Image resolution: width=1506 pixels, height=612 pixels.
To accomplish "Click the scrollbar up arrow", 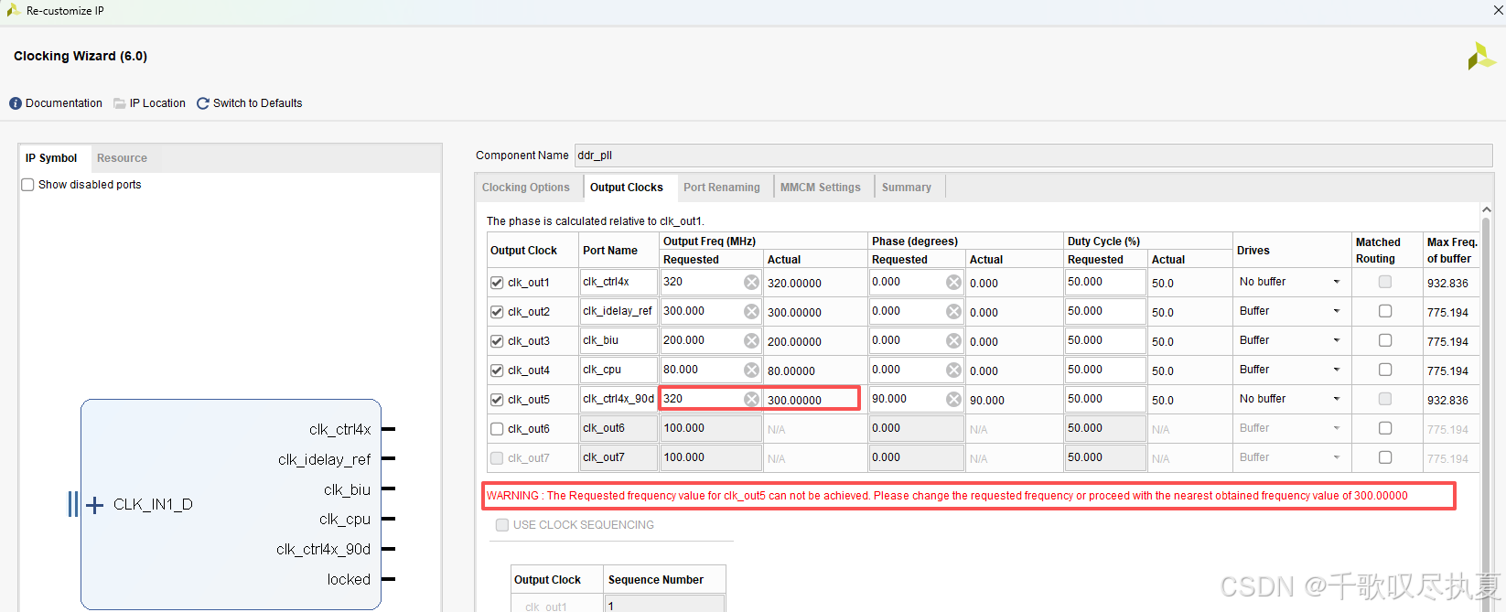I will tap(1486, 210).
